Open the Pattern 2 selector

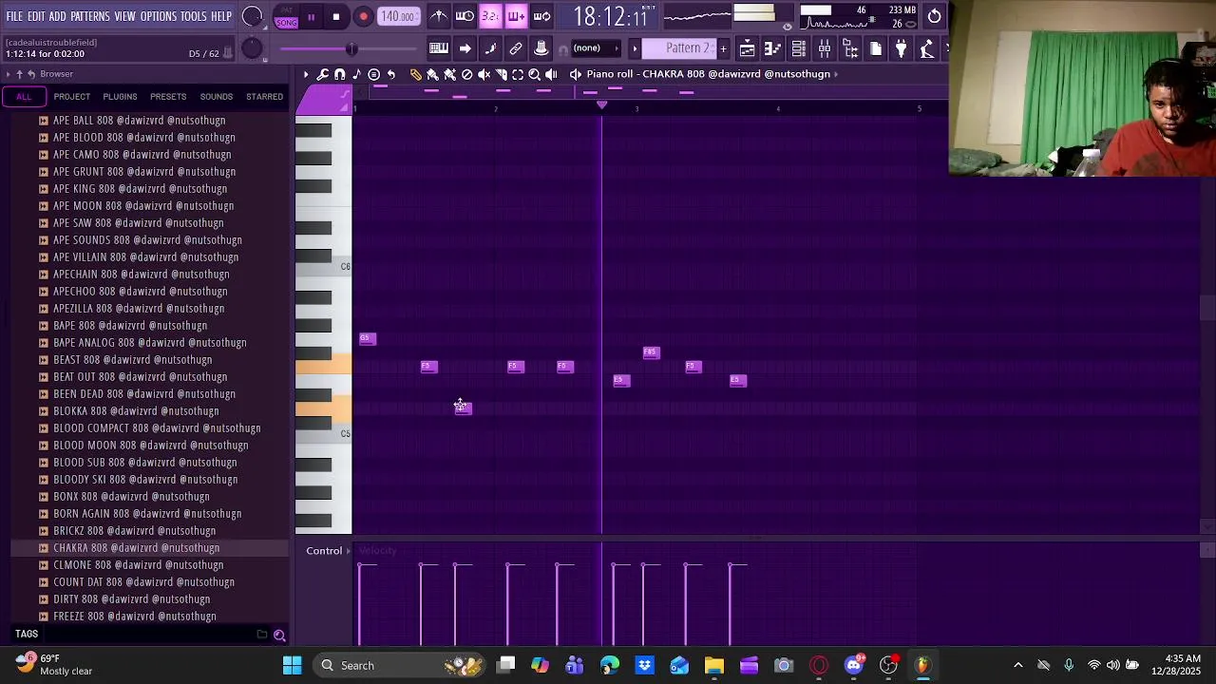pyautogui.click(x=681, y=48)
